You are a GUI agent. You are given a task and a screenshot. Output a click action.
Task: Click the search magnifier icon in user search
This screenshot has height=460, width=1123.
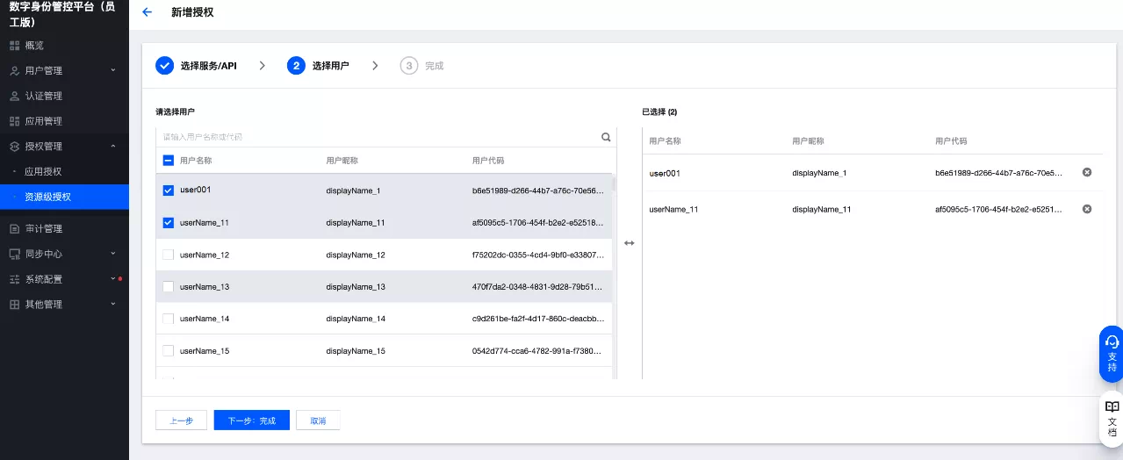606,137
